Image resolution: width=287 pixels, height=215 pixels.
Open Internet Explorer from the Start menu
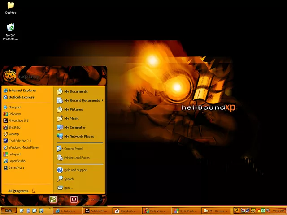(x=22, y=90)
